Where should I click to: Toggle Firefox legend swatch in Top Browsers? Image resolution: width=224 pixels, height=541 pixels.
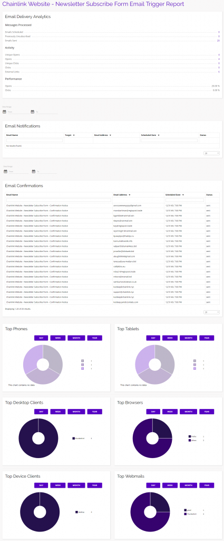coord(190,436)
